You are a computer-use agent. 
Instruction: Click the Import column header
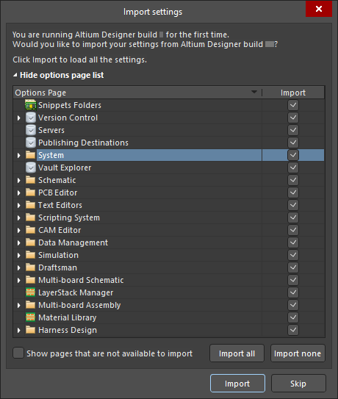click(293, 93)
